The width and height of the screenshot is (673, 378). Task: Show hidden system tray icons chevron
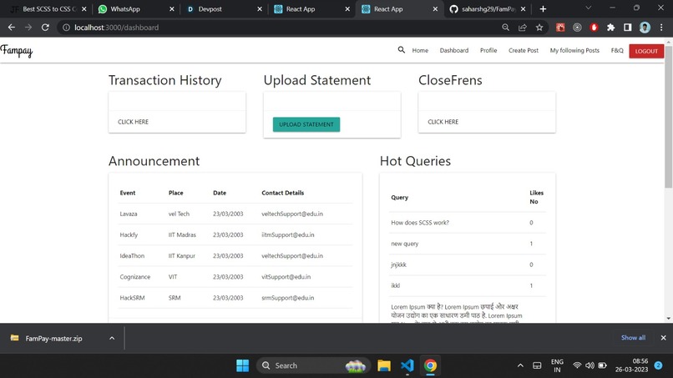[x=520, y=365]
